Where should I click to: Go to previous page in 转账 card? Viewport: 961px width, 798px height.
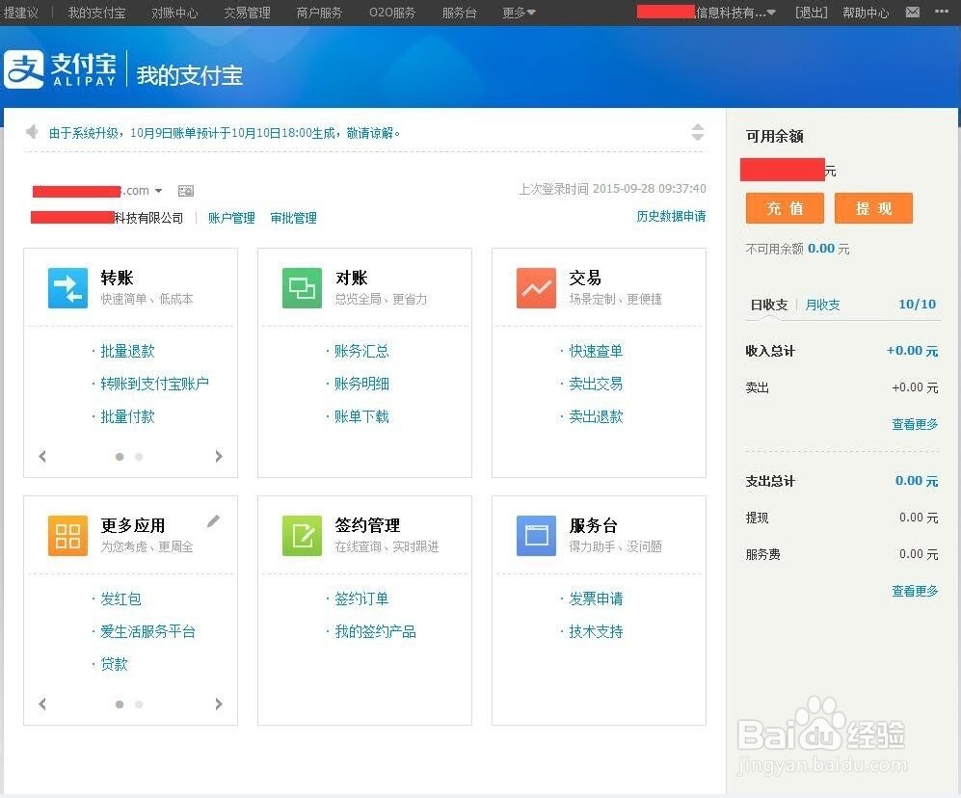coord(42,456)
